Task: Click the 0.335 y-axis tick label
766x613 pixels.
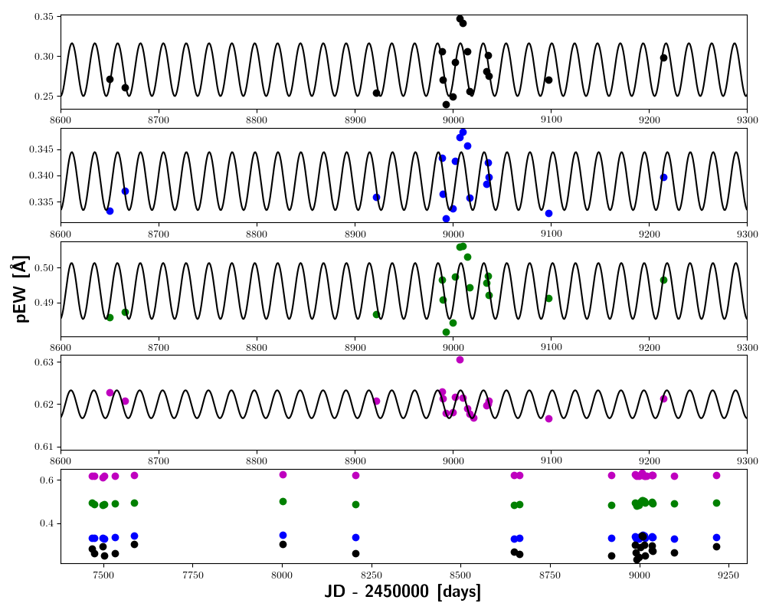Action: tap(41, 202)
